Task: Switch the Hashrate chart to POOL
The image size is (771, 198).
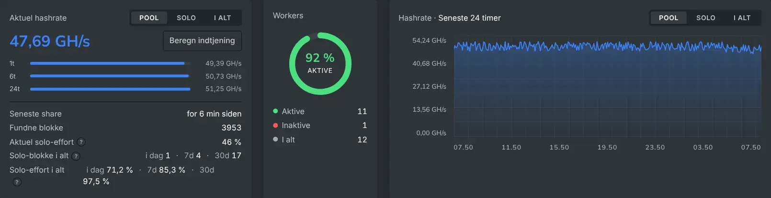Action: 669,18
